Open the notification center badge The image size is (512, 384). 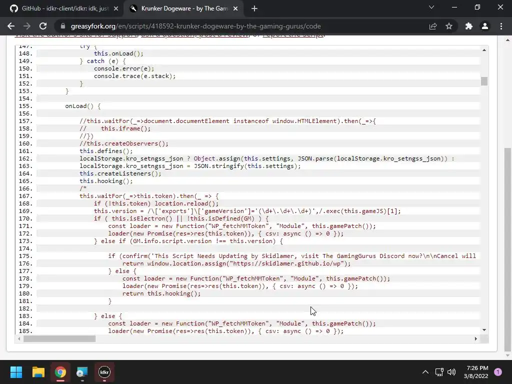tap(498, 372)
